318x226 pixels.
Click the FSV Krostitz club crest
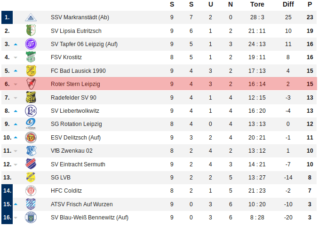coord(31,57)
